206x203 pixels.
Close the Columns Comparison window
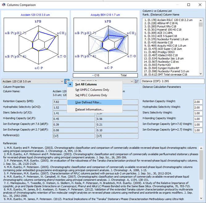[200, 5]
